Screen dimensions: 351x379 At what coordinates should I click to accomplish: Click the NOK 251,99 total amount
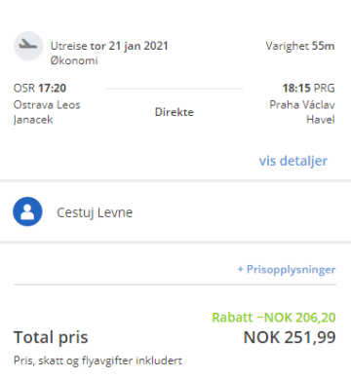290,337
